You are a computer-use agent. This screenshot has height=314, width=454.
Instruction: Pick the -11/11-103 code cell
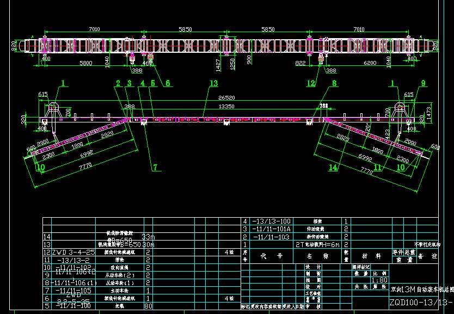coord(271,237)
